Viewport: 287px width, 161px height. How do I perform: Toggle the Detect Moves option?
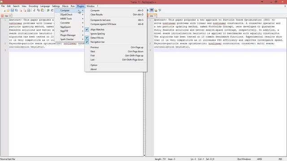click(116, 38)
